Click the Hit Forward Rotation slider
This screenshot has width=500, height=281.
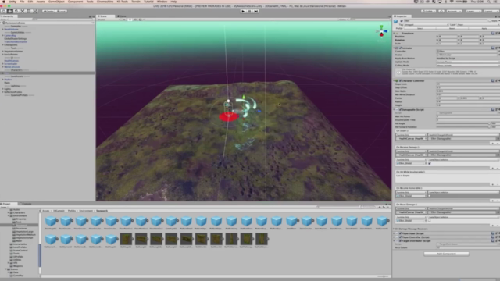coord(463,127)
